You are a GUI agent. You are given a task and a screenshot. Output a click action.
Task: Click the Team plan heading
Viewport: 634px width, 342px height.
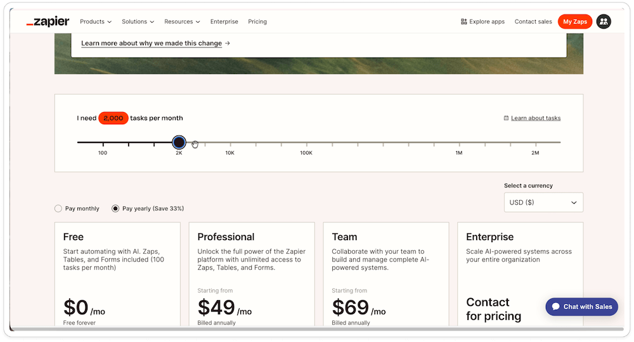344,237
